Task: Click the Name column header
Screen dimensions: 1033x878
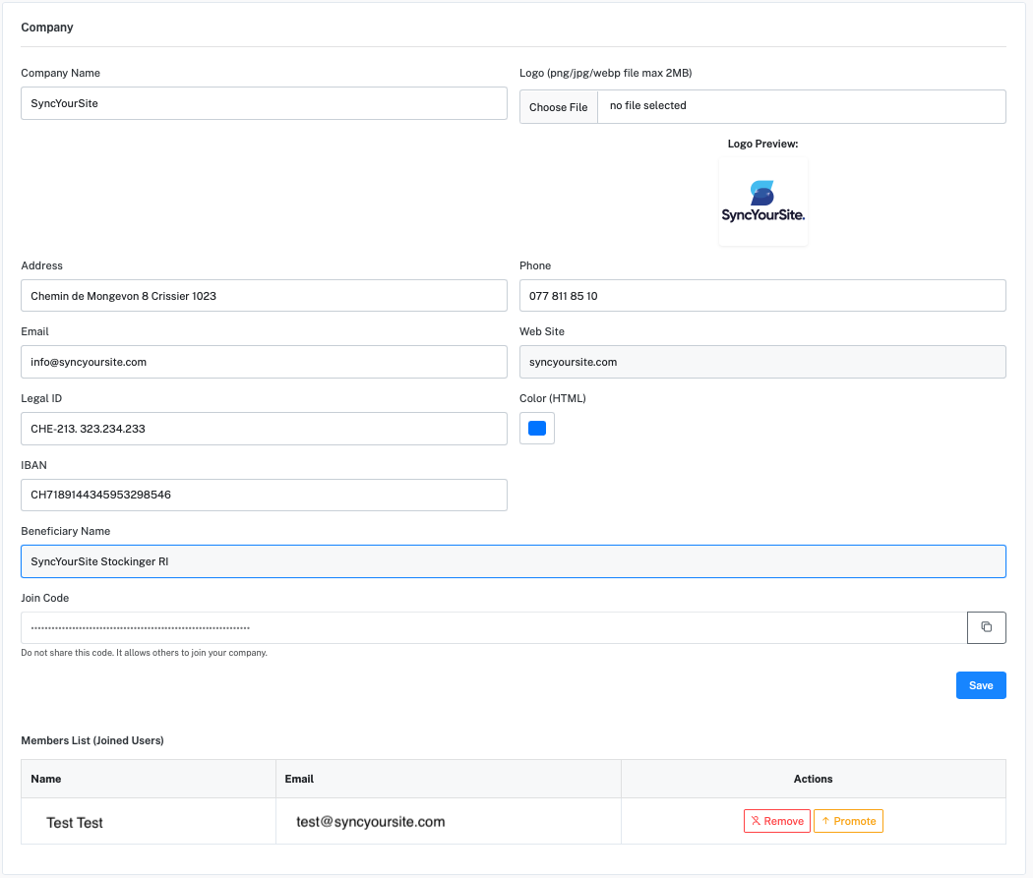Action: [46, 779]
